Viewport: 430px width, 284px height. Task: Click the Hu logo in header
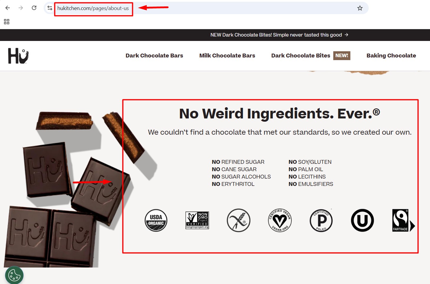point(18,56)
